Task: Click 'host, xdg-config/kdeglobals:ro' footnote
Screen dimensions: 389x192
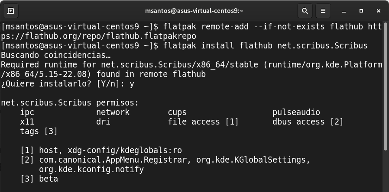Action: click(110, 150)
